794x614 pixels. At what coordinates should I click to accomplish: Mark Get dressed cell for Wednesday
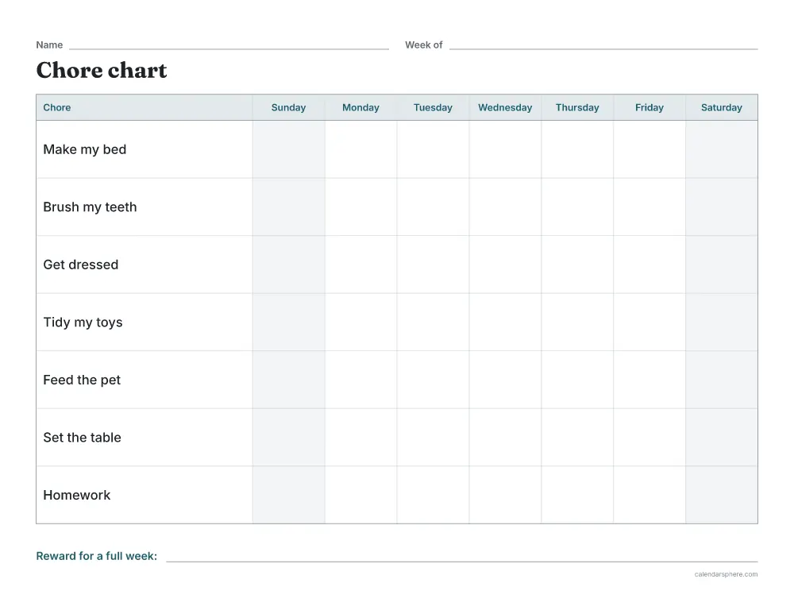pyautogui.click(x=505, y=265)
